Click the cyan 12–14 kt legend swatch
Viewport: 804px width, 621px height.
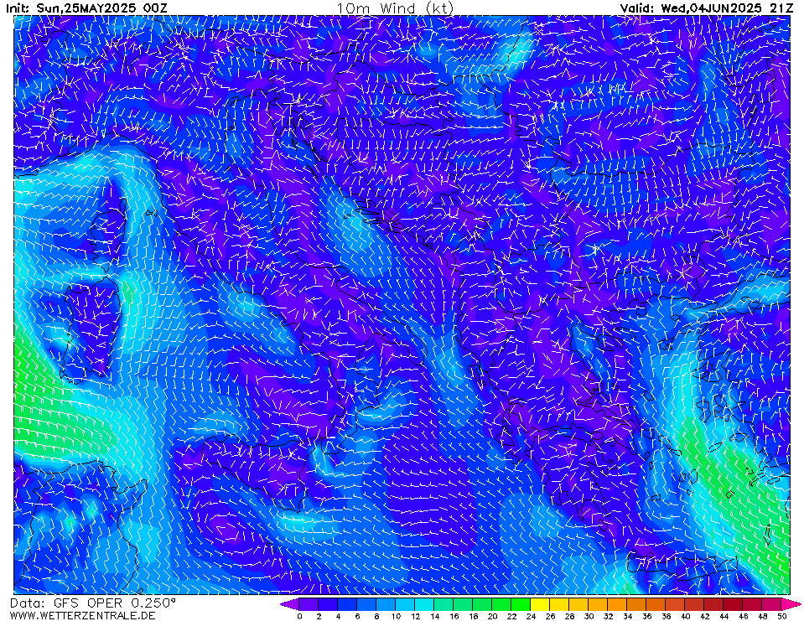tap(424, 604)
